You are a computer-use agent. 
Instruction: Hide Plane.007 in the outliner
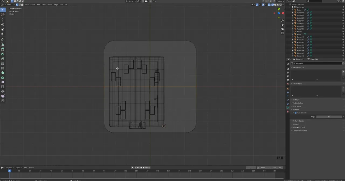point(343,53)
